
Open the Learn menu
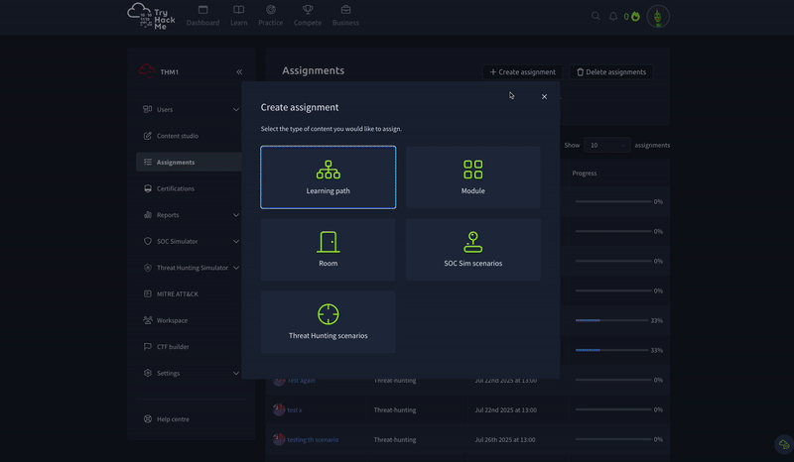(x=238, y=16)
